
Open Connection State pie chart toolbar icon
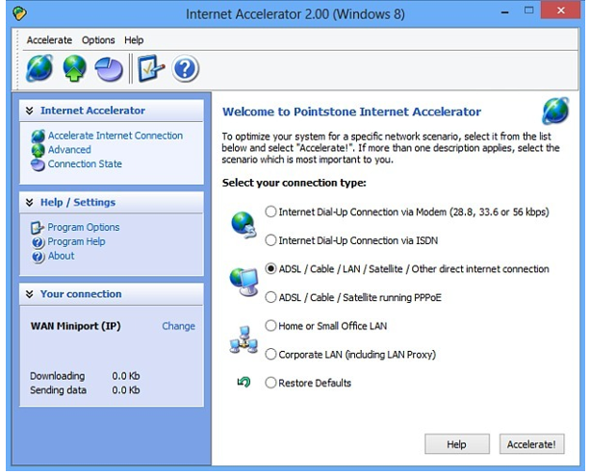tap(109, 68)
